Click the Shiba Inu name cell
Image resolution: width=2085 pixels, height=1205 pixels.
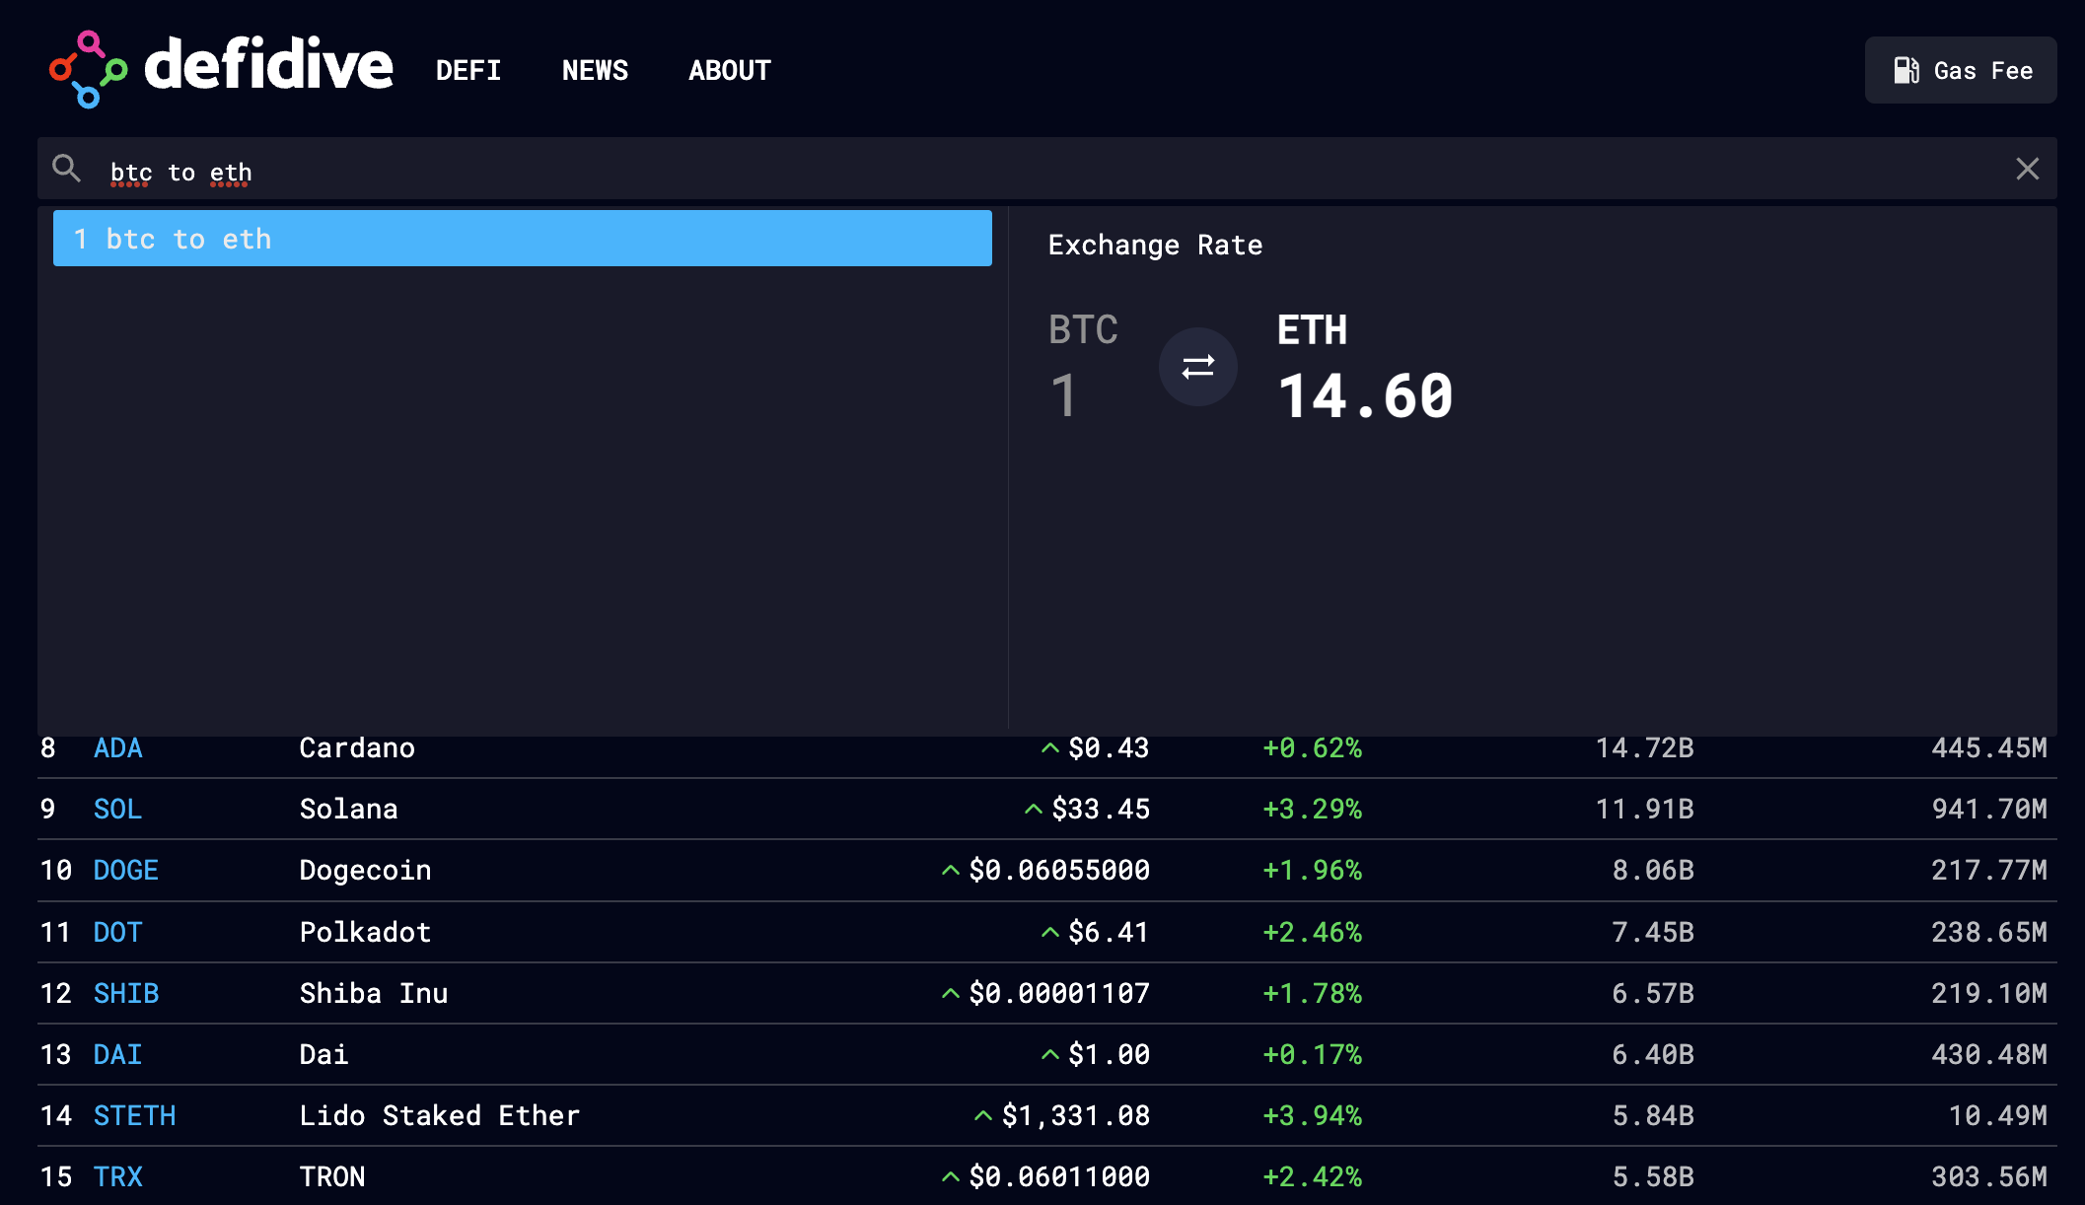coord(374,994)
